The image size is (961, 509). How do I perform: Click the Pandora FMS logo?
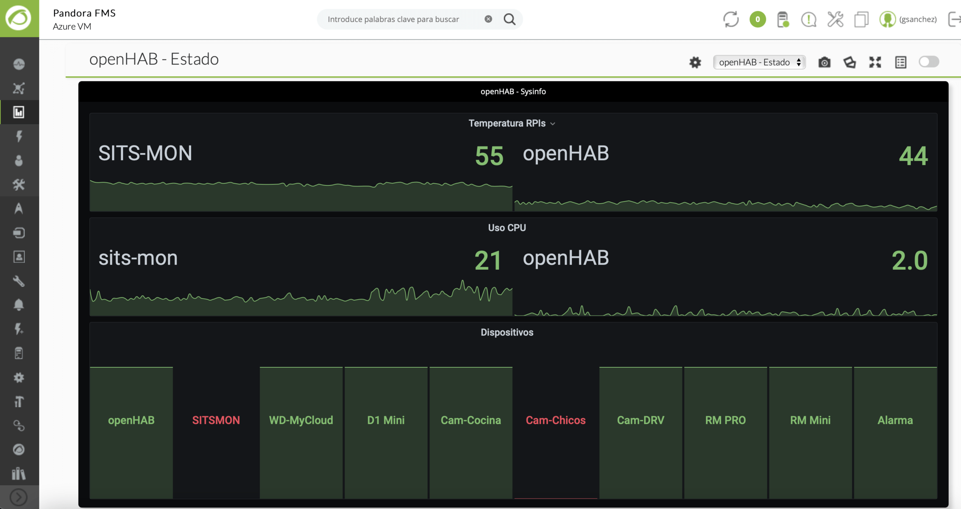coord(19,18)
